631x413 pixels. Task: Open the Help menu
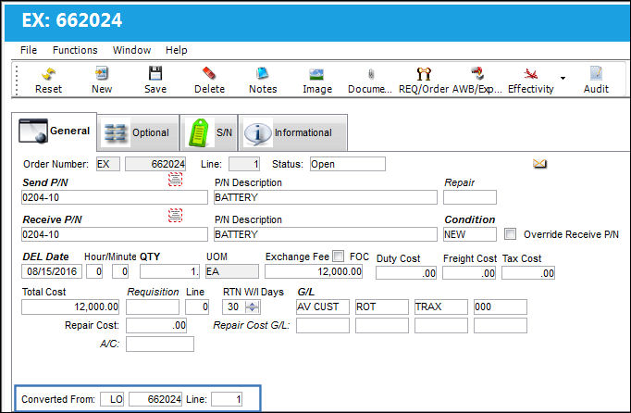click(177, 50)
